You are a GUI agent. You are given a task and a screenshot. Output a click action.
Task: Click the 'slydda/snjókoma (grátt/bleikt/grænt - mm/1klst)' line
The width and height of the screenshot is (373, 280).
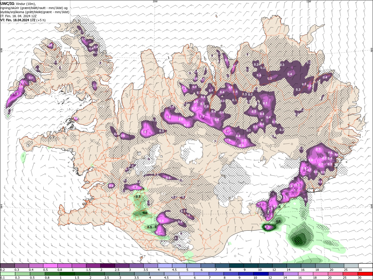(35, 12)
